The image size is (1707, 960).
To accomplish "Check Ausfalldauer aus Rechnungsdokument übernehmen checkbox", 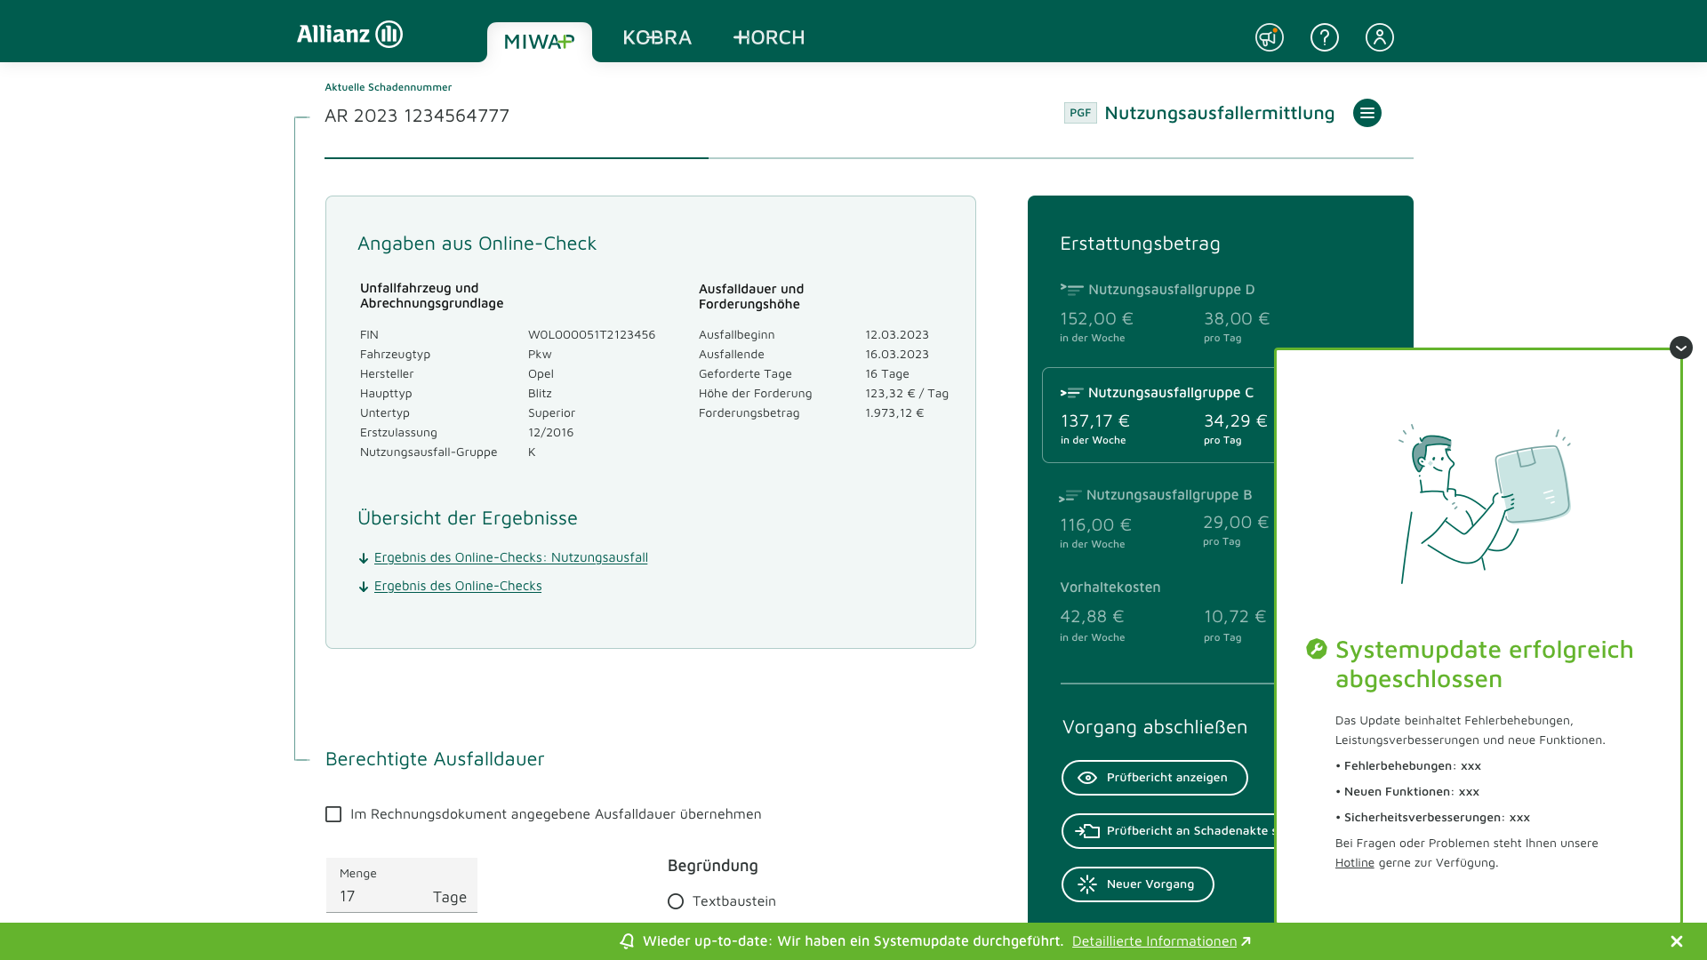I will [x=333, y=814].
